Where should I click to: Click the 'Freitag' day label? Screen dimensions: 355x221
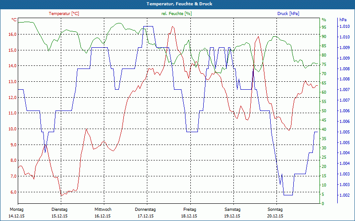[190, 209]
